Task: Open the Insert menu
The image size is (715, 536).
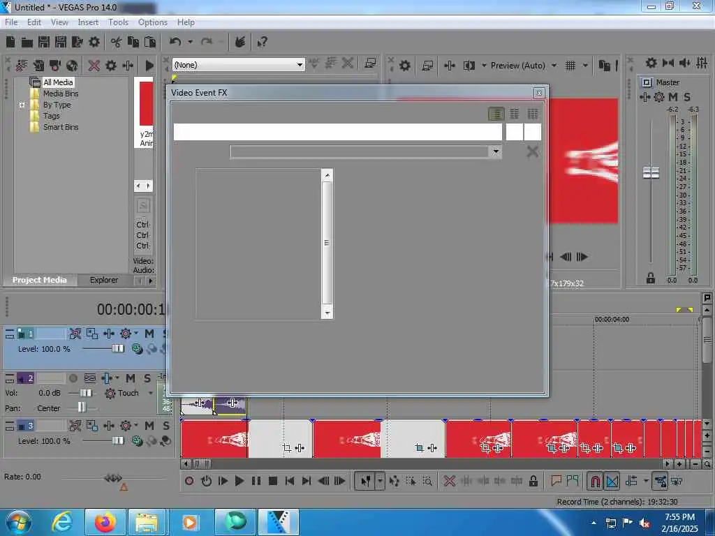Action: click(x=88, y=22)
